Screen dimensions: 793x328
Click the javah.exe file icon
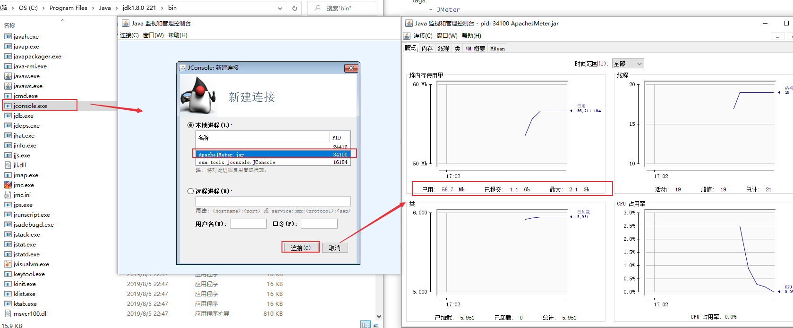coord(8,36)
